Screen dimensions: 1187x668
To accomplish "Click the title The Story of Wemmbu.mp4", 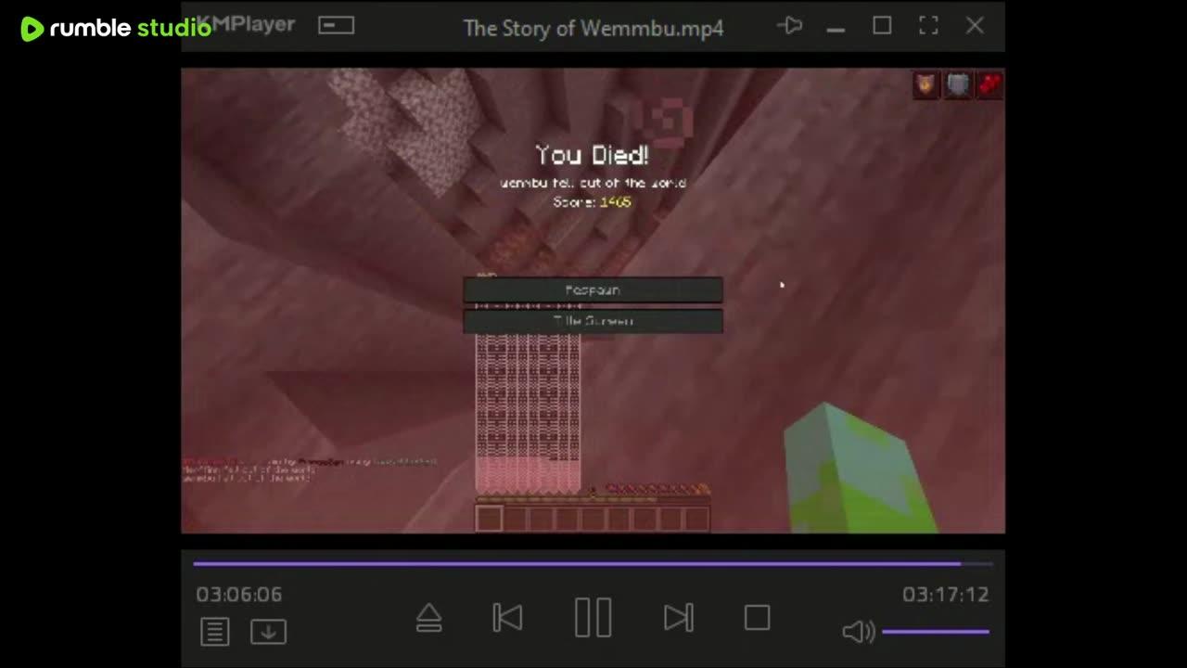I will pos(593,28).
